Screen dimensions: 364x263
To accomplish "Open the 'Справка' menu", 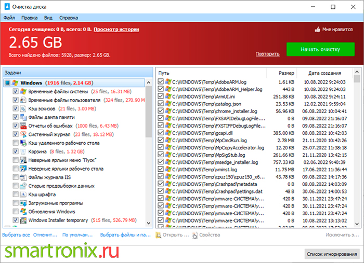I will pos(69,18).
